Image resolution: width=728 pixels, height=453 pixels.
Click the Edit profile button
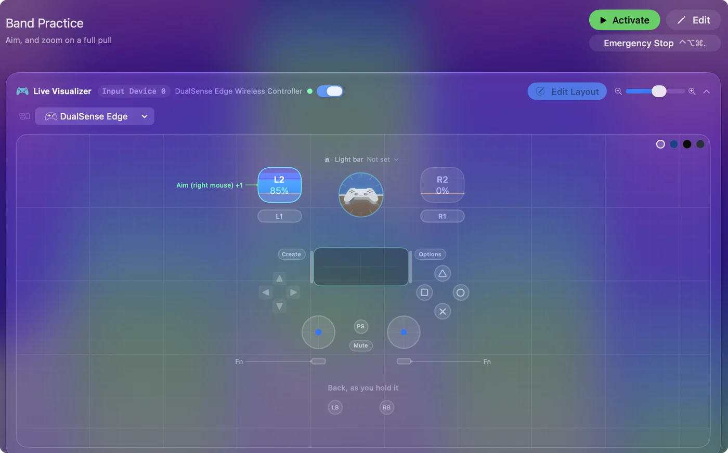(x=693, y=20)
